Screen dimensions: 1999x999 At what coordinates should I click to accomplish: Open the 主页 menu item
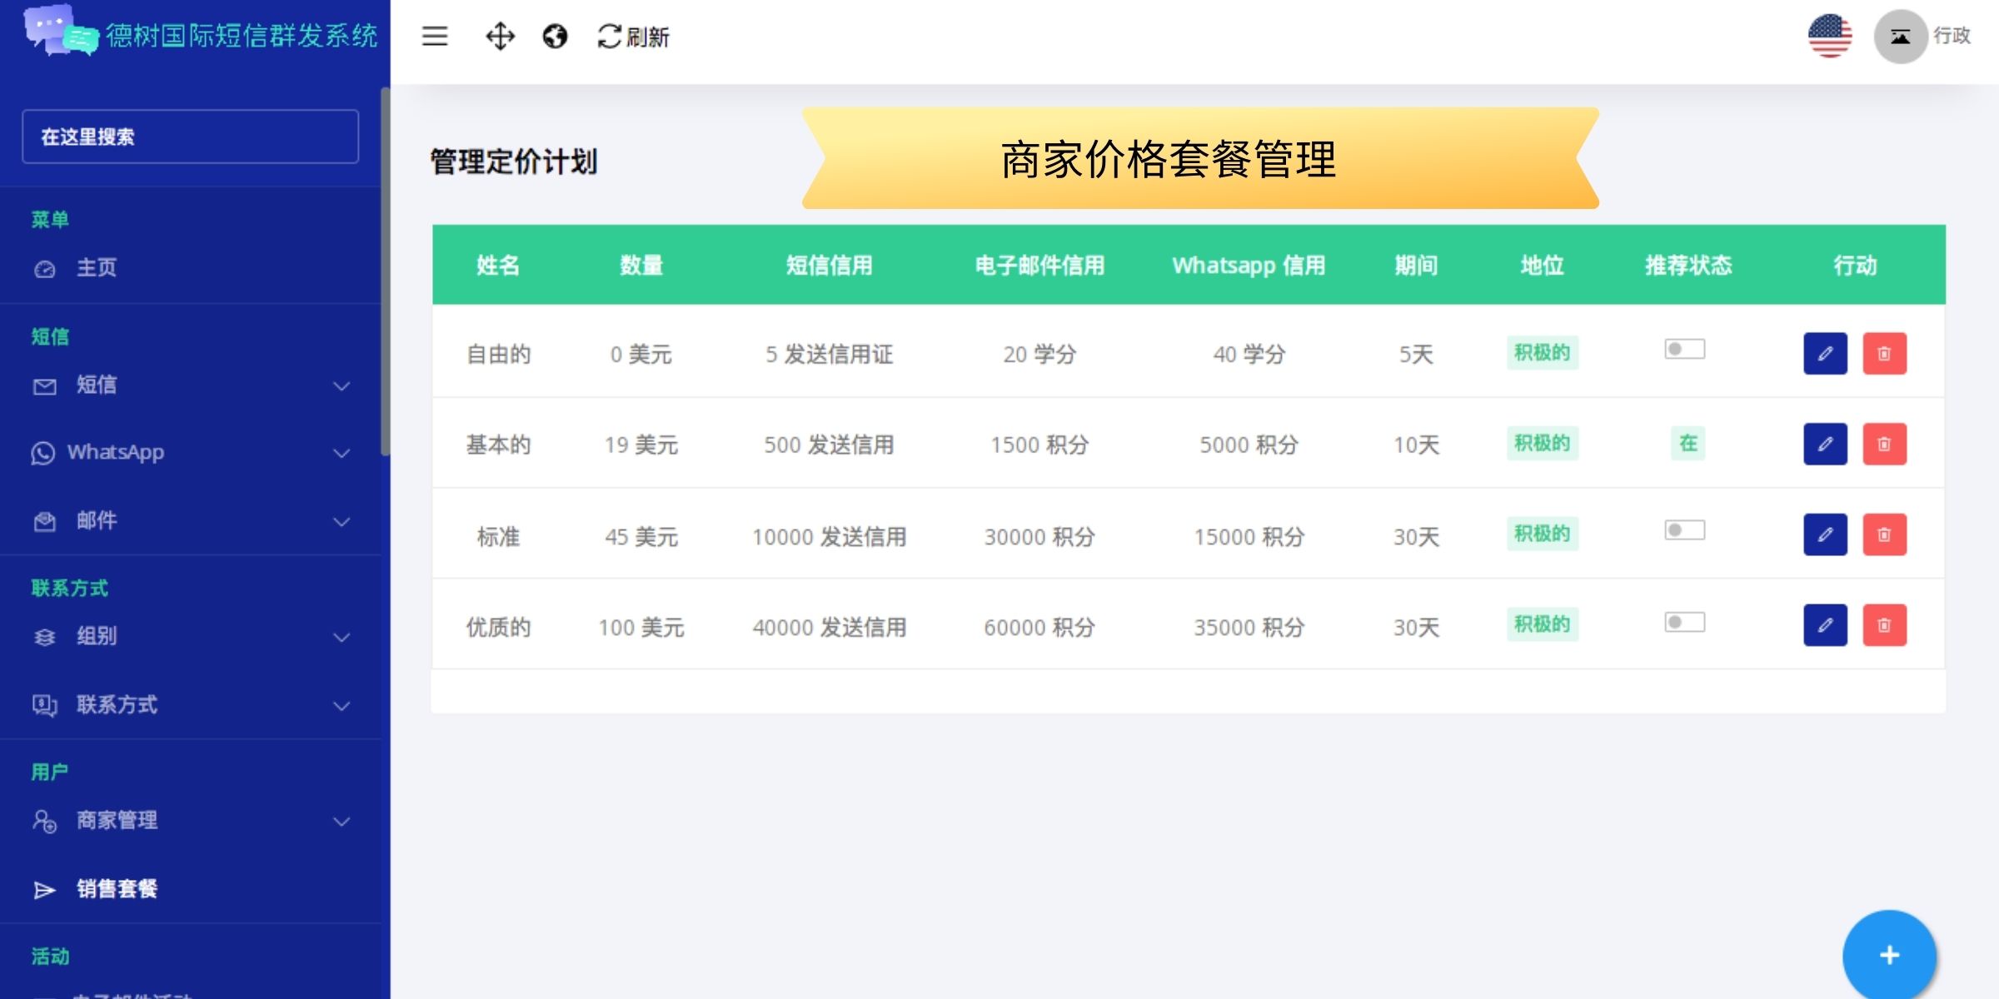(97, 268)
